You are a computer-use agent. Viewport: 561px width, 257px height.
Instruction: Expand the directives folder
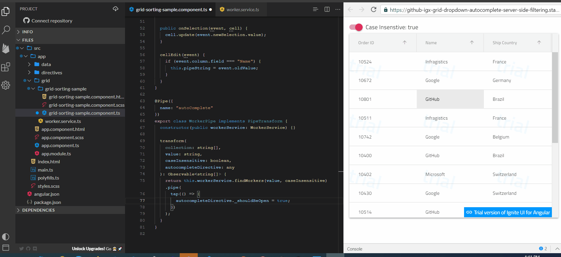point(29,73)
